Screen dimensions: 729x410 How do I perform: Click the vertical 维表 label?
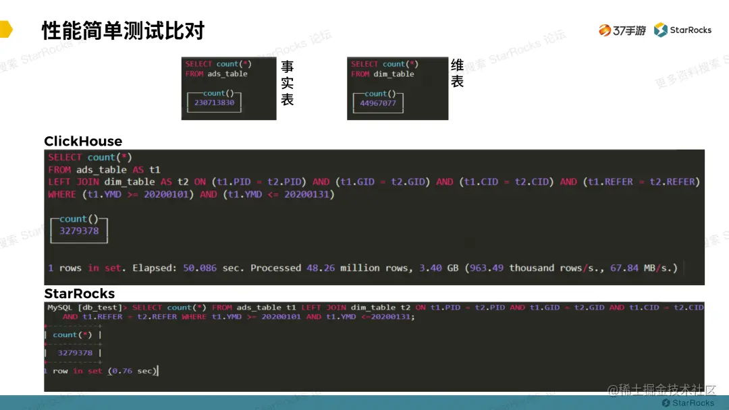click(x=457, y=74)
